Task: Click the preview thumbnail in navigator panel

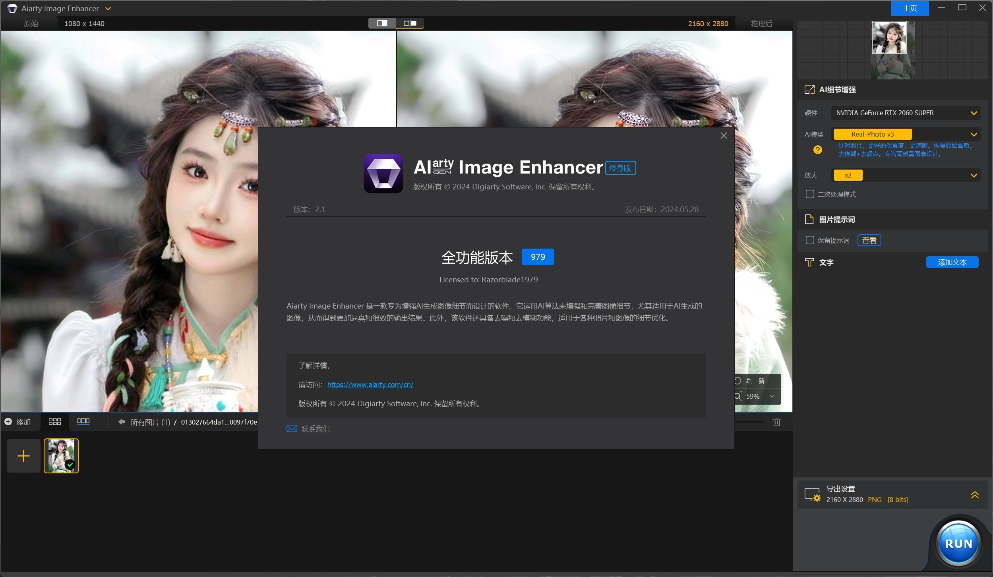Action: pos(889,37)
